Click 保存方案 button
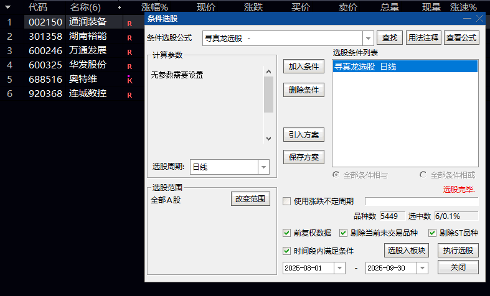490x296 pixels. pos(304,157)
